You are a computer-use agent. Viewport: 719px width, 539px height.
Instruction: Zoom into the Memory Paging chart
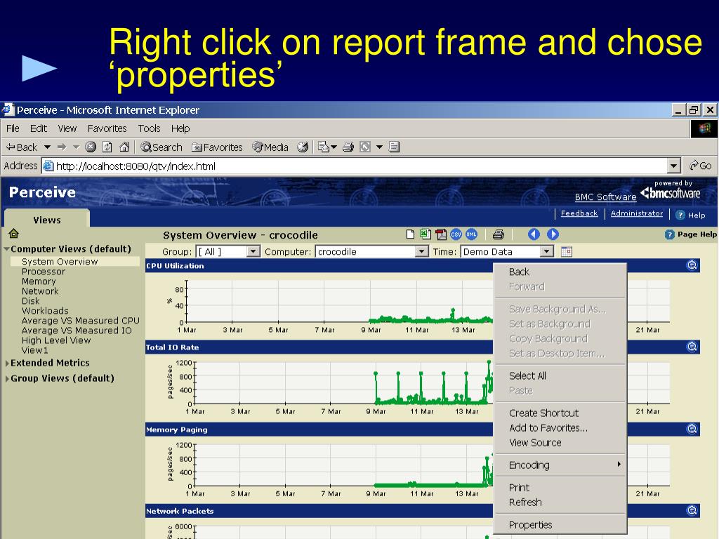(x=692, y=429)
